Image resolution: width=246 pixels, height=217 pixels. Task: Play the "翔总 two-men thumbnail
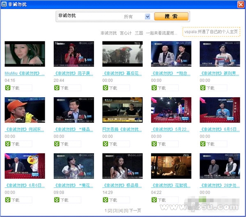171,54
